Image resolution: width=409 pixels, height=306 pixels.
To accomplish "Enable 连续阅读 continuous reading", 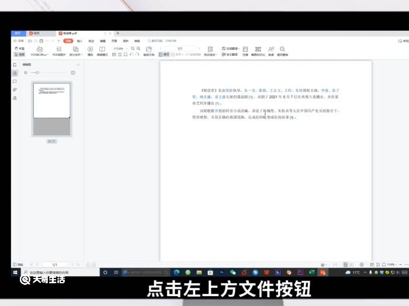I will (x=193, y=55).
